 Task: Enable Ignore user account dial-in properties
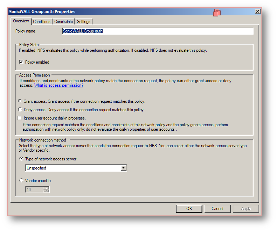tap(20, 118)
